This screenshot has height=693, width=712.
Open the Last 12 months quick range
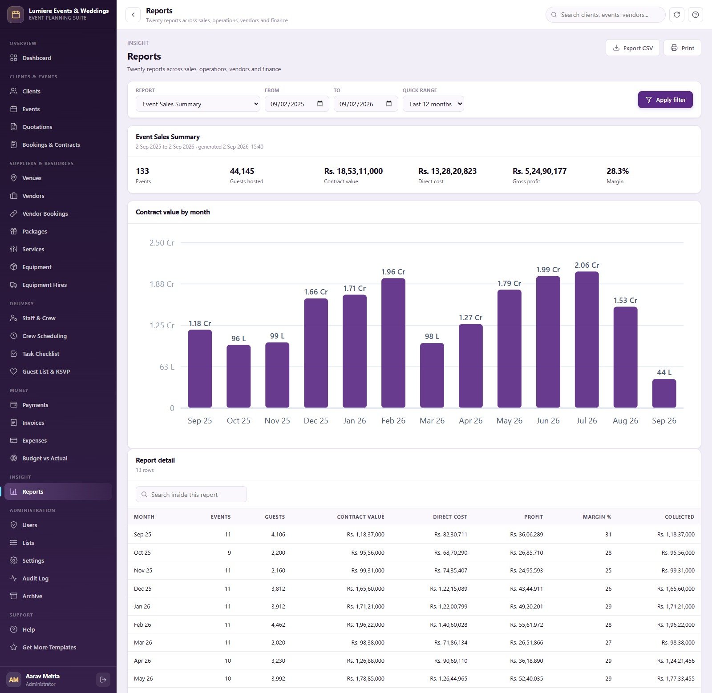coord(433,104)
